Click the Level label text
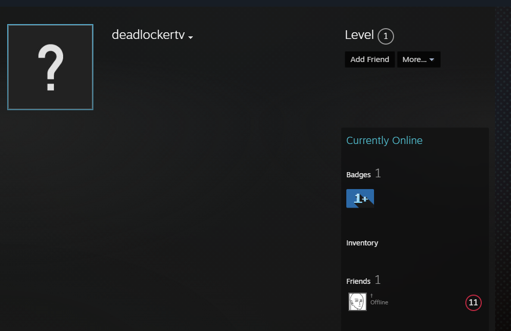The height and width of the screenshot is (331, 511). point(359,35)
